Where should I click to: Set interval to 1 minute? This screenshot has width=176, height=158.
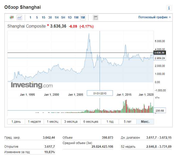[x=30, y=18]
